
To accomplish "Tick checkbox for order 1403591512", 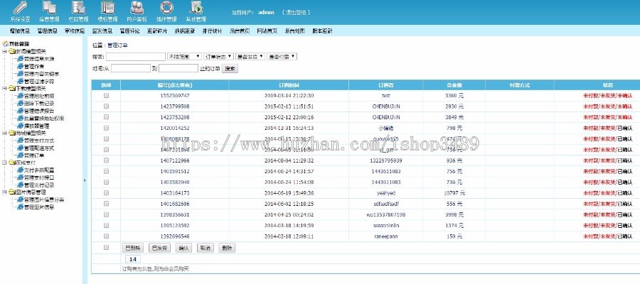I will tap(106, 171).
